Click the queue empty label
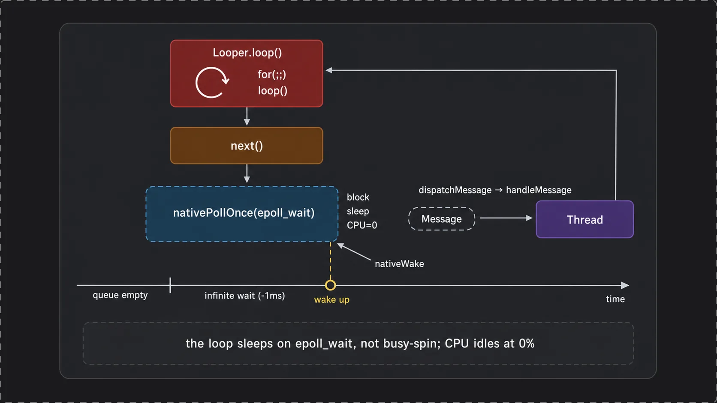The height and width of the screenshot is (403, 717). pos(120,295)
